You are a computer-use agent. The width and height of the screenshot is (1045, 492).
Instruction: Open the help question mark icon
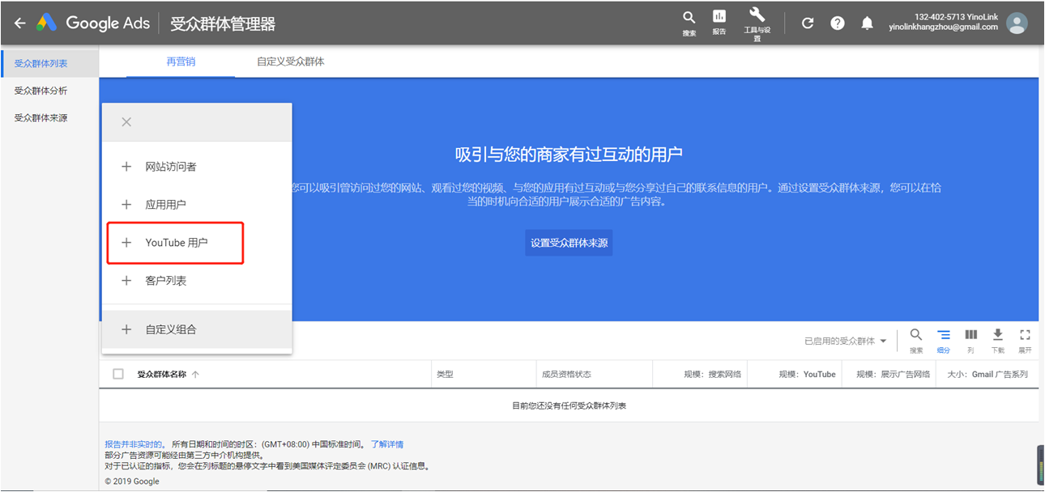click(x=838, y=23)
